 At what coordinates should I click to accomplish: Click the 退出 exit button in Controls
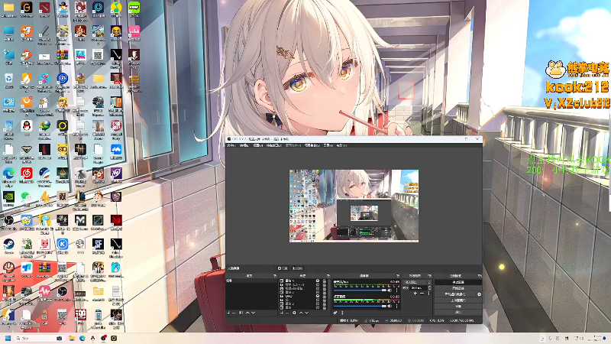click(x=457, y=312)
